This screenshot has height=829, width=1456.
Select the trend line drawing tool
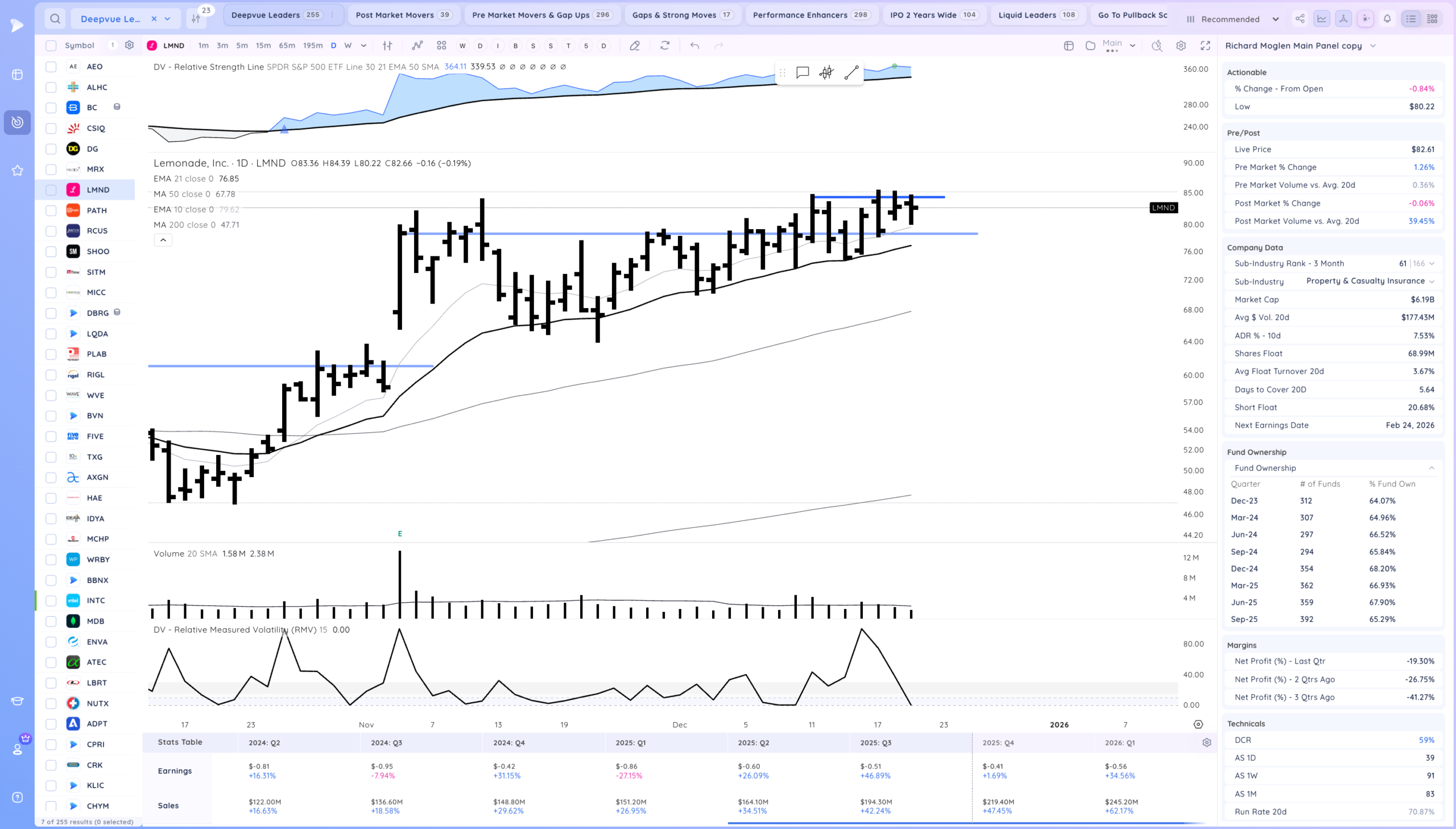pos(851,72)
